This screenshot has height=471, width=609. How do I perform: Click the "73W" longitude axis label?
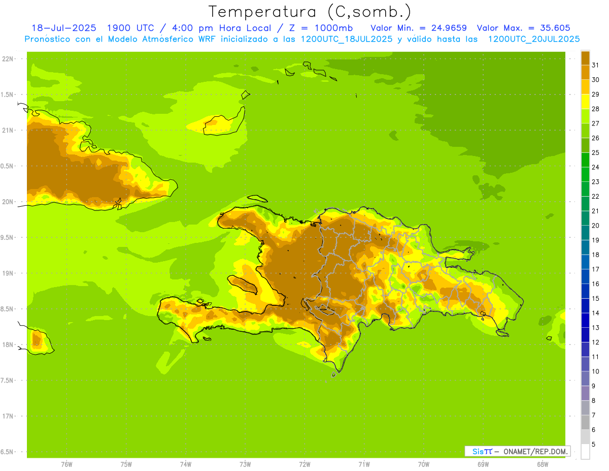[245, 464]
